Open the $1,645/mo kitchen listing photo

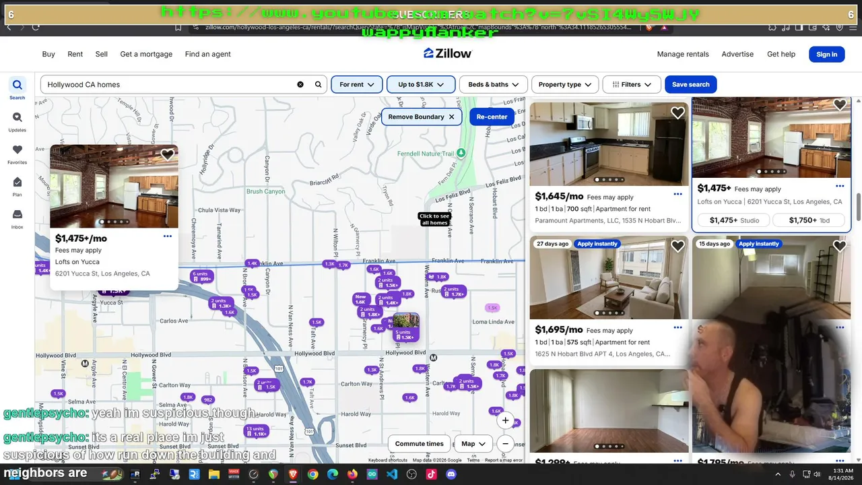pyautogui.click(x=609, y=144)
